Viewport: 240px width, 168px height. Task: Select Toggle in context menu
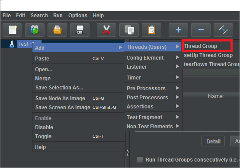pos(78,136)
